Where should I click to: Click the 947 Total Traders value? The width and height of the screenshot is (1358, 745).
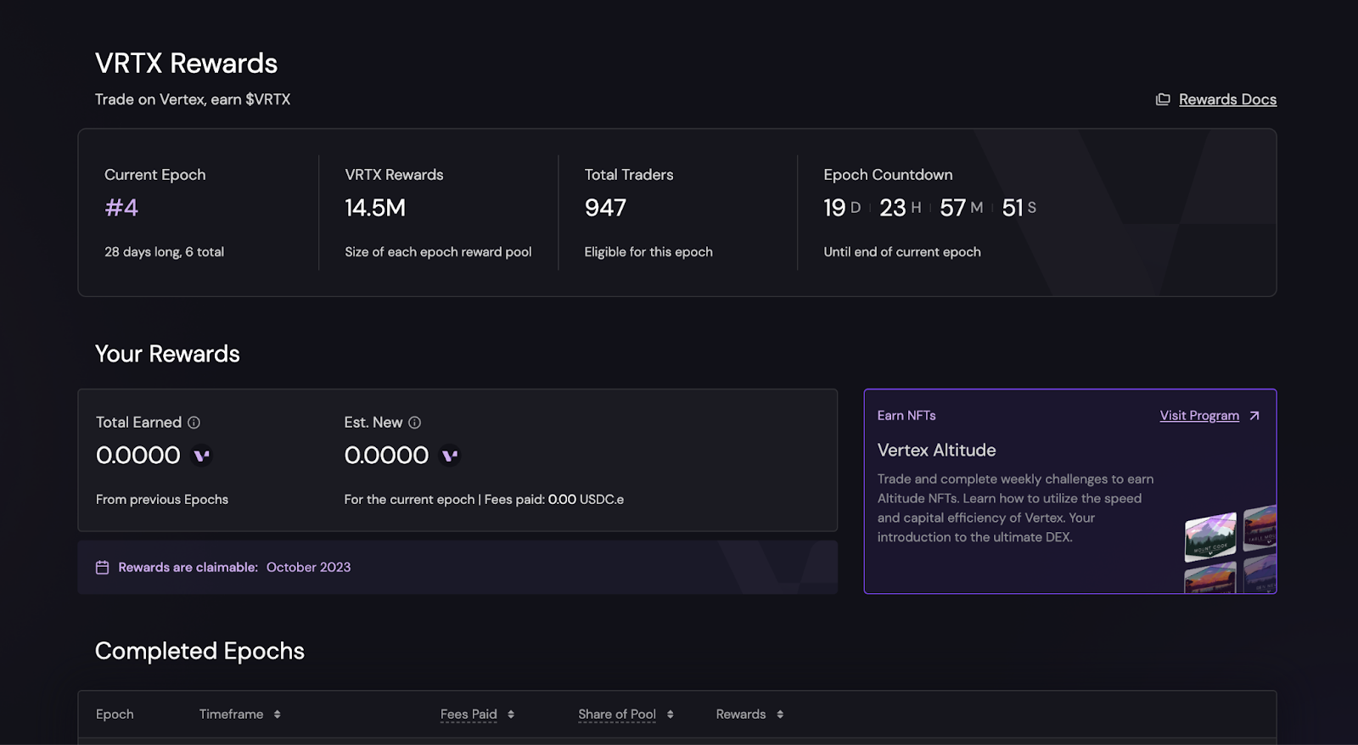coord(605,208)
